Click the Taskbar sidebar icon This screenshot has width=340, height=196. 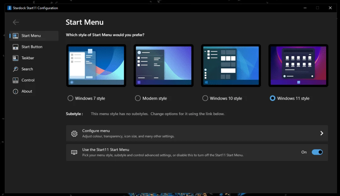(15, 58)
